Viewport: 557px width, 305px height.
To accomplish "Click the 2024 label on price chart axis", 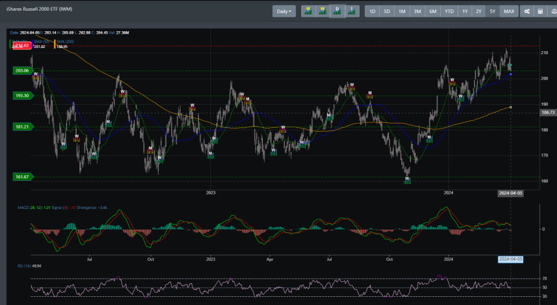I will [448, 193].
